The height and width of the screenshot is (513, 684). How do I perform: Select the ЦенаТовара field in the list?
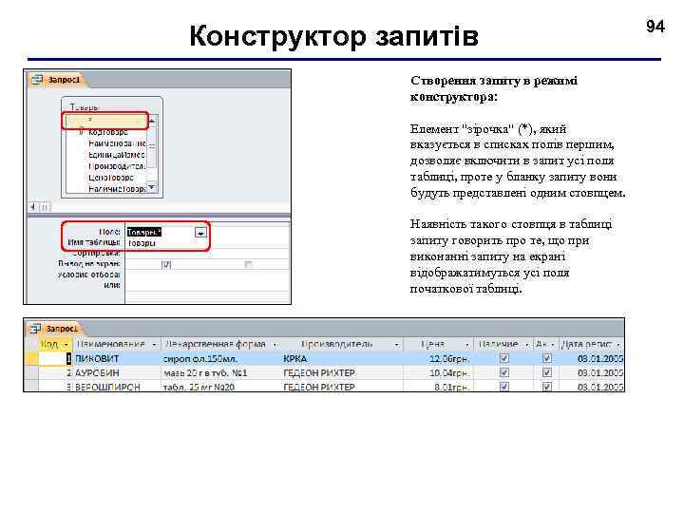coord(111,178)
